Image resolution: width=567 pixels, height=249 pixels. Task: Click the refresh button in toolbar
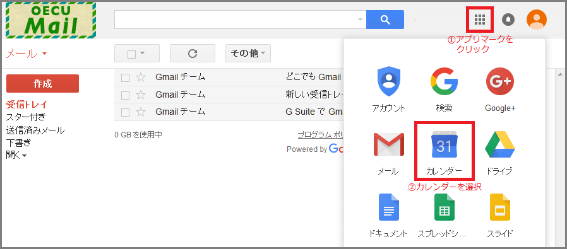click(x=193, y=54)
